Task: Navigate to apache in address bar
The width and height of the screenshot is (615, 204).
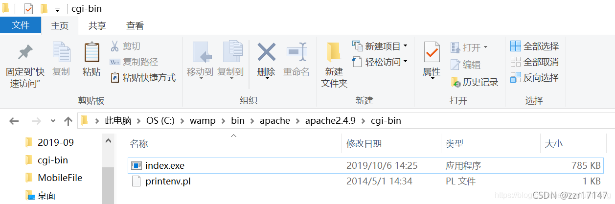Action: click(275, 120)
